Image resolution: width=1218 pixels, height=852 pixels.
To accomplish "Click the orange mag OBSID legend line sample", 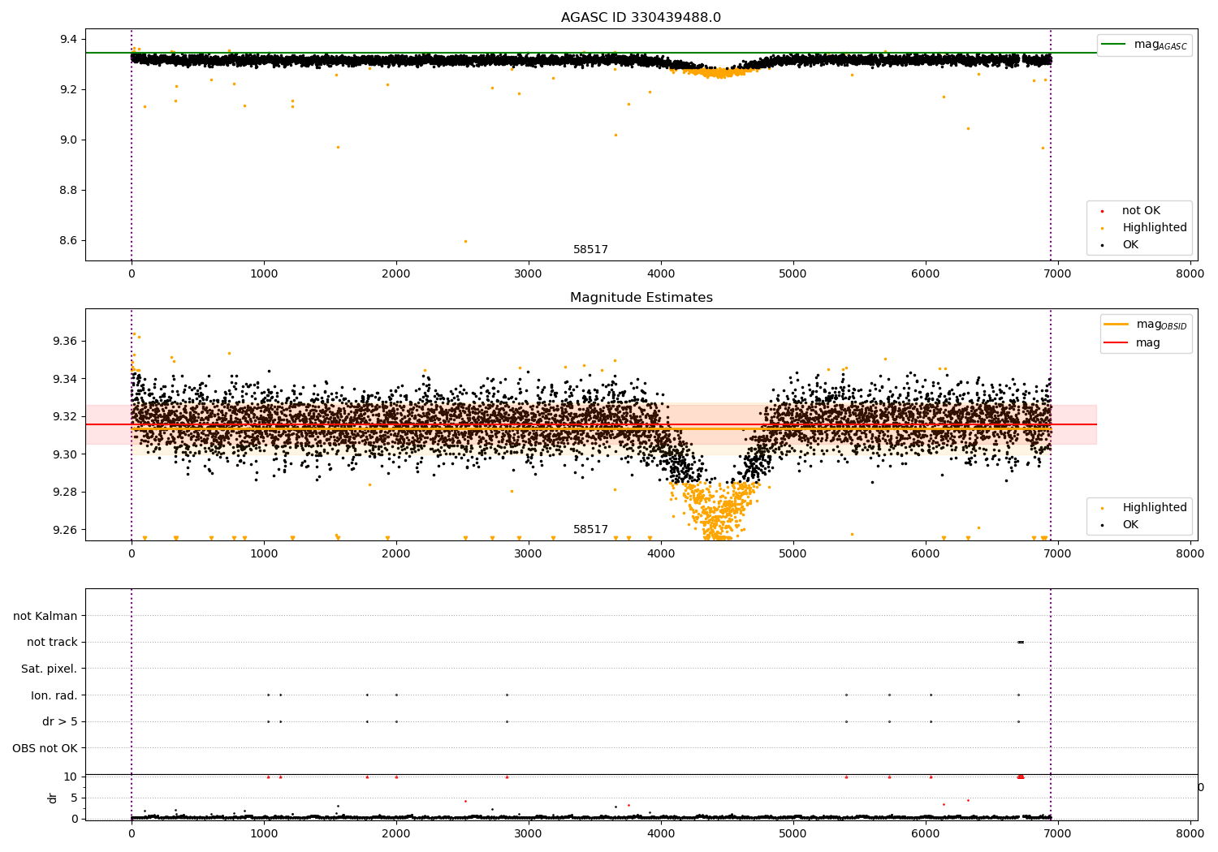I will 1116,324.
